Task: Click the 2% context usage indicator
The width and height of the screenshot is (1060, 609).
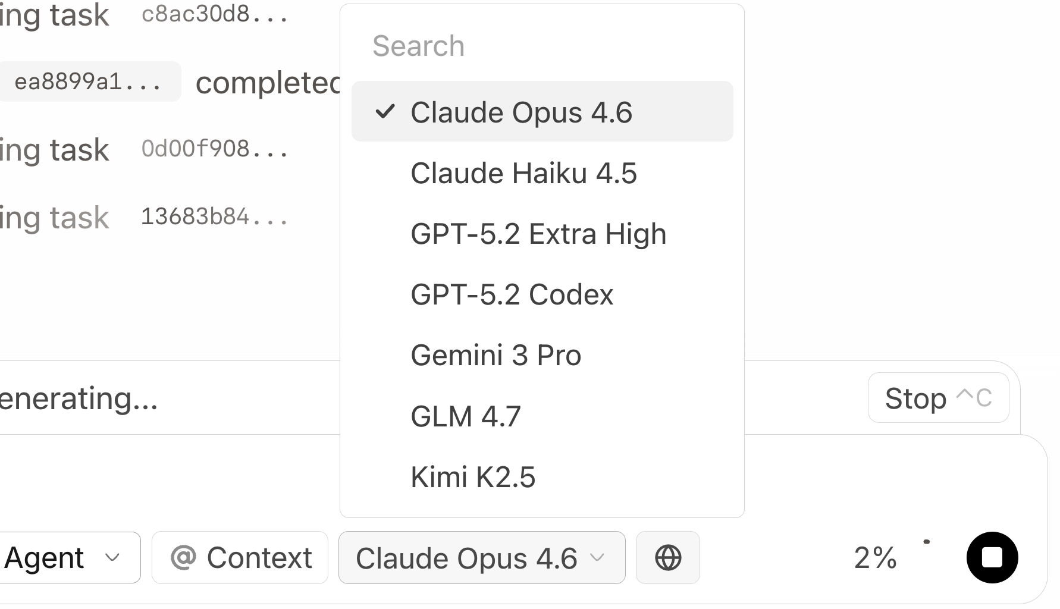Action: (875, 558)
